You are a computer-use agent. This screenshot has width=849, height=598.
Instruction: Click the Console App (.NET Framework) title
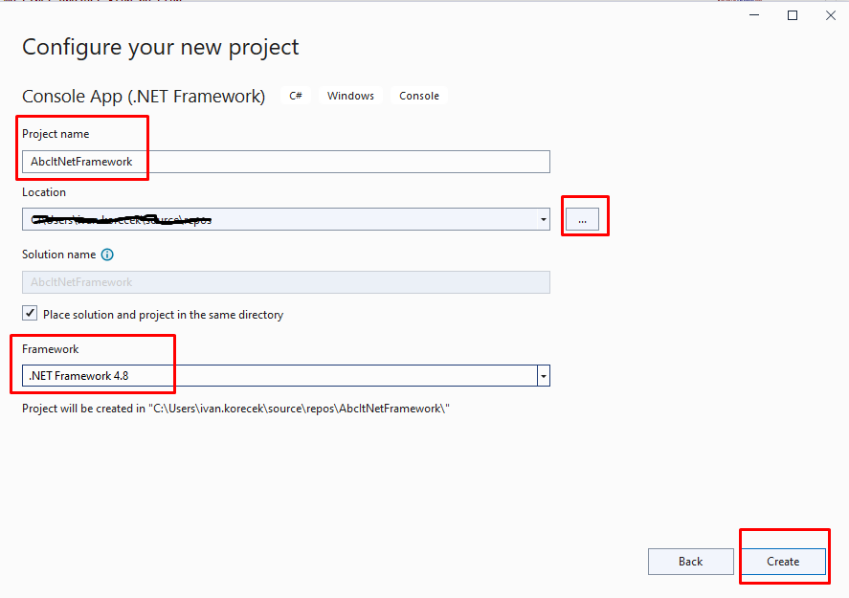144,97
